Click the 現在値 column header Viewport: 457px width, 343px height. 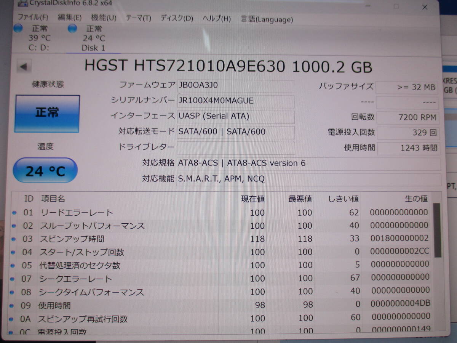pyautogui.click(x=253, y=199)
